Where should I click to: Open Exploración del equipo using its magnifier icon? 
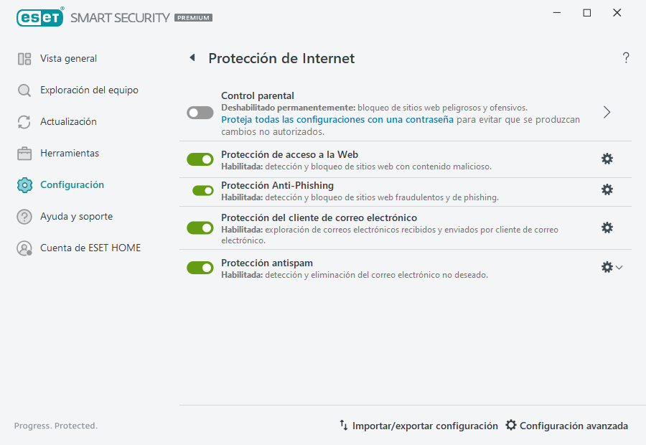[x=24, y=90]
